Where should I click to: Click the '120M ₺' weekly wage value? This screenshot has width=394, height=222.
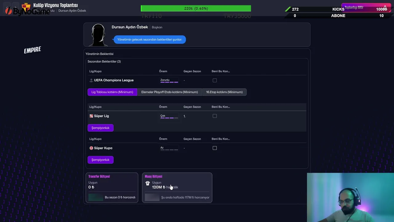(x=159, y=187)
